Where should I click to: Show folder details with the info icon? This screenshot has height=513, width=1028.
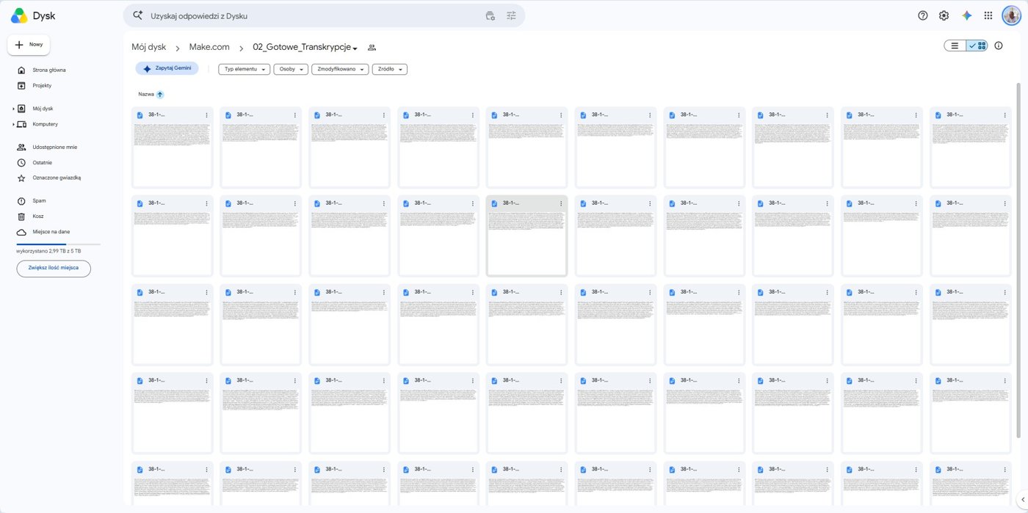click(999, 46)
